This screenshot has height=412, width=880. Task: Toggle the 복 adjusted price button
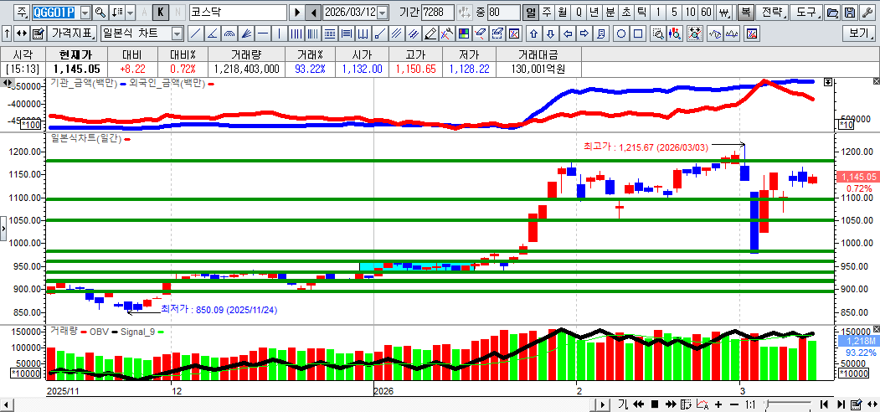745,13
